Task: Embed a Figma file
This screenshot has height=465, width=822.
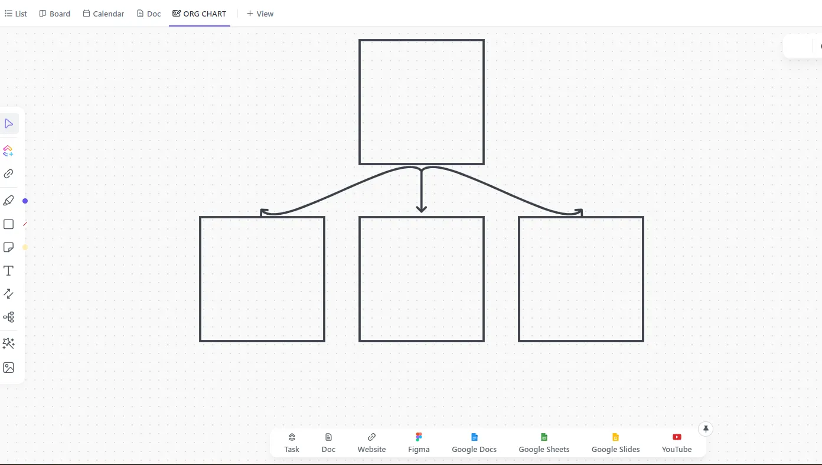Action: pyautogui.click(x=419, y=443)
